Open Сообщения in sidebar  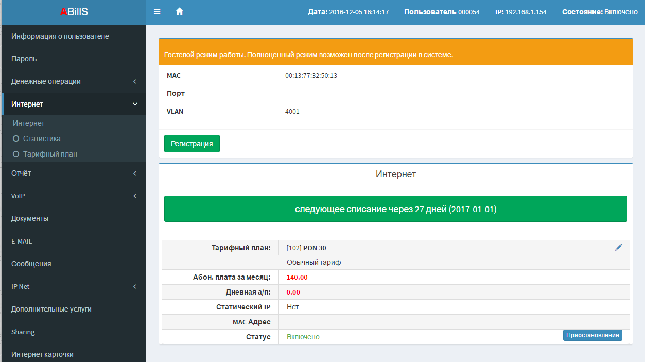point(31,264)
